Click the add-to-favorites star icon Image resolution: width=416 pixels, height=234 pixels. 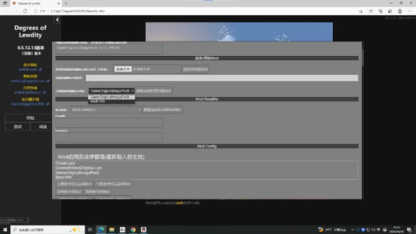(361, 11)
